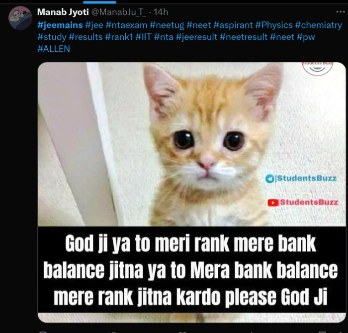The height and width of the screenshot is (333, 348).
Task: Open the #jeeresult hashtag
Action: tap(195, 37)
